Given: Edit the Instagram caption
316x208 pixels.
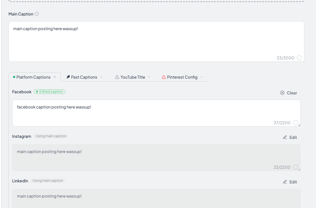Looking at the screenshot, I should coord(290,137).
